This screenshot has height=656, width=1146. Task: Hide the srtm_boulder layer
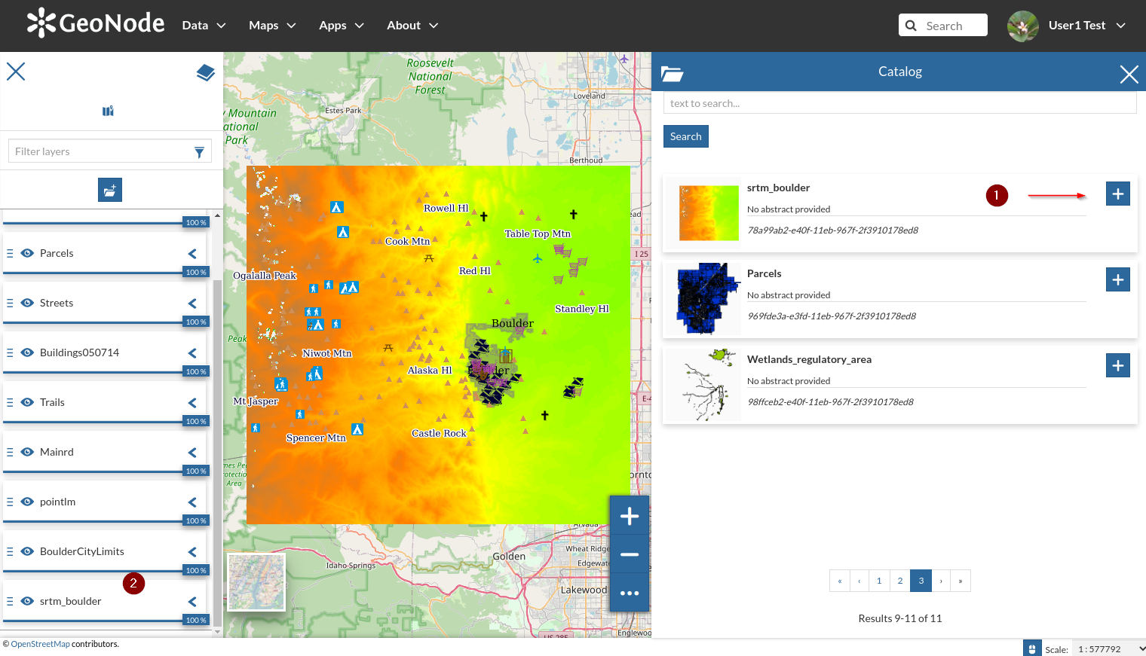(27, 601)
